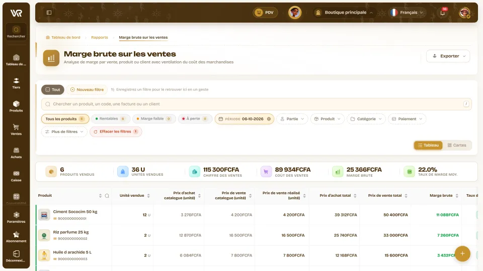The image size is (483, 271).
Task: Click Ciment Sococim product thumbnail
Action: tap(44, 215)
